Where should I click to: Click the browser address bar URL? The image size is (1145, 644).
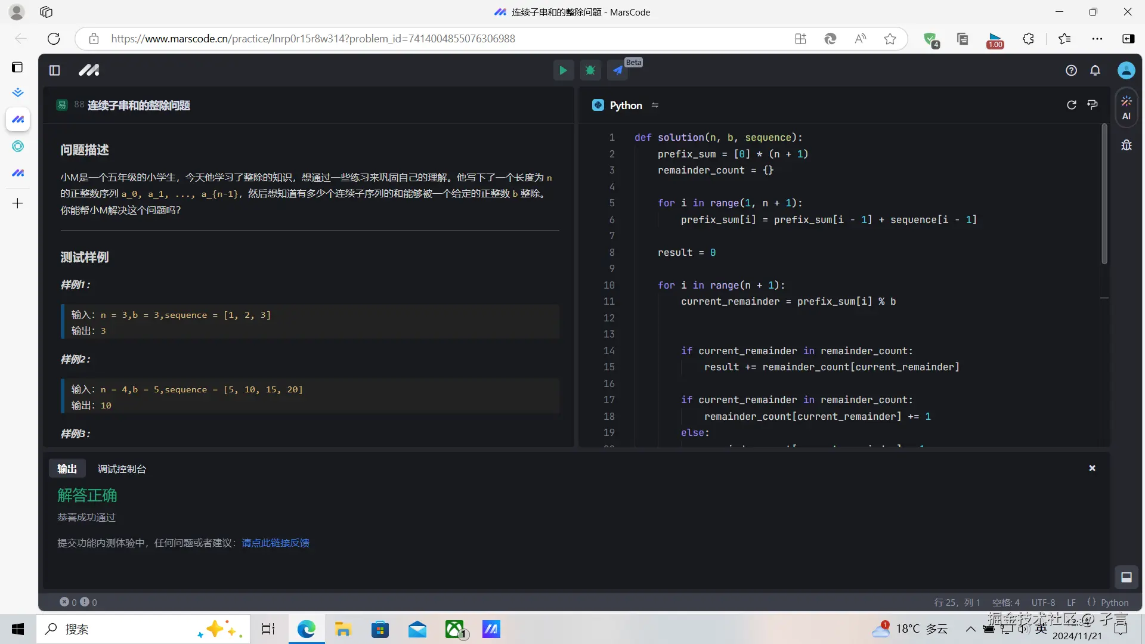pos(312,39)
